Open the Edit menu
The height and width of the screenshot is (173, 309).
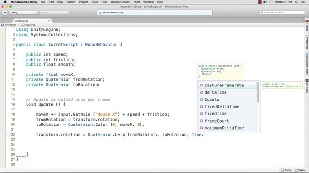(51, 2)
